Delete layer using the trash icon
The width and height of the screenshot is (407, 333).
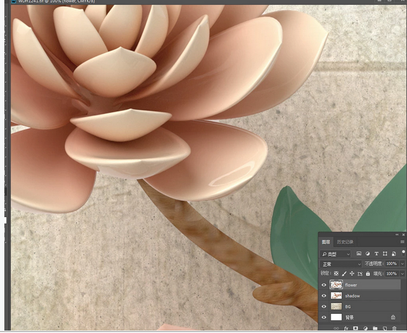[x=395, y=328]
